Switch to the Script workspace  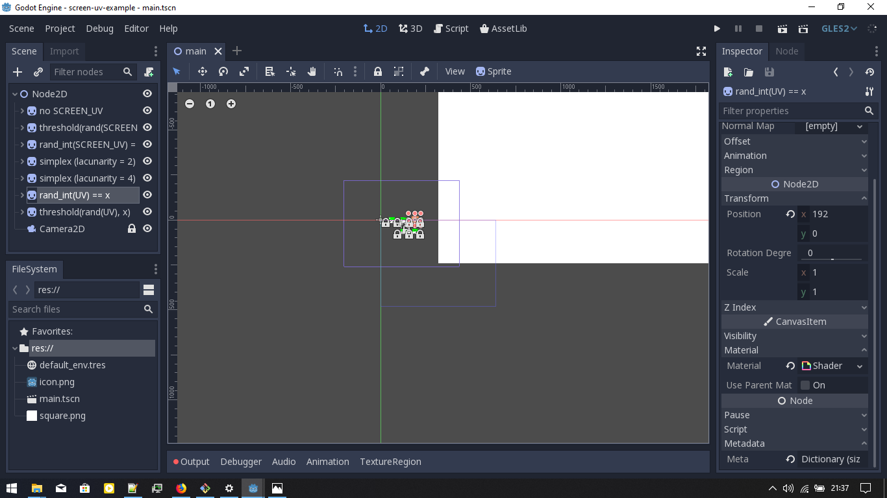[451, 29]
